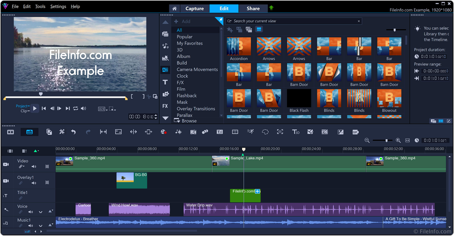Expand the green chapter/cue point dropdown

(36, 151)
